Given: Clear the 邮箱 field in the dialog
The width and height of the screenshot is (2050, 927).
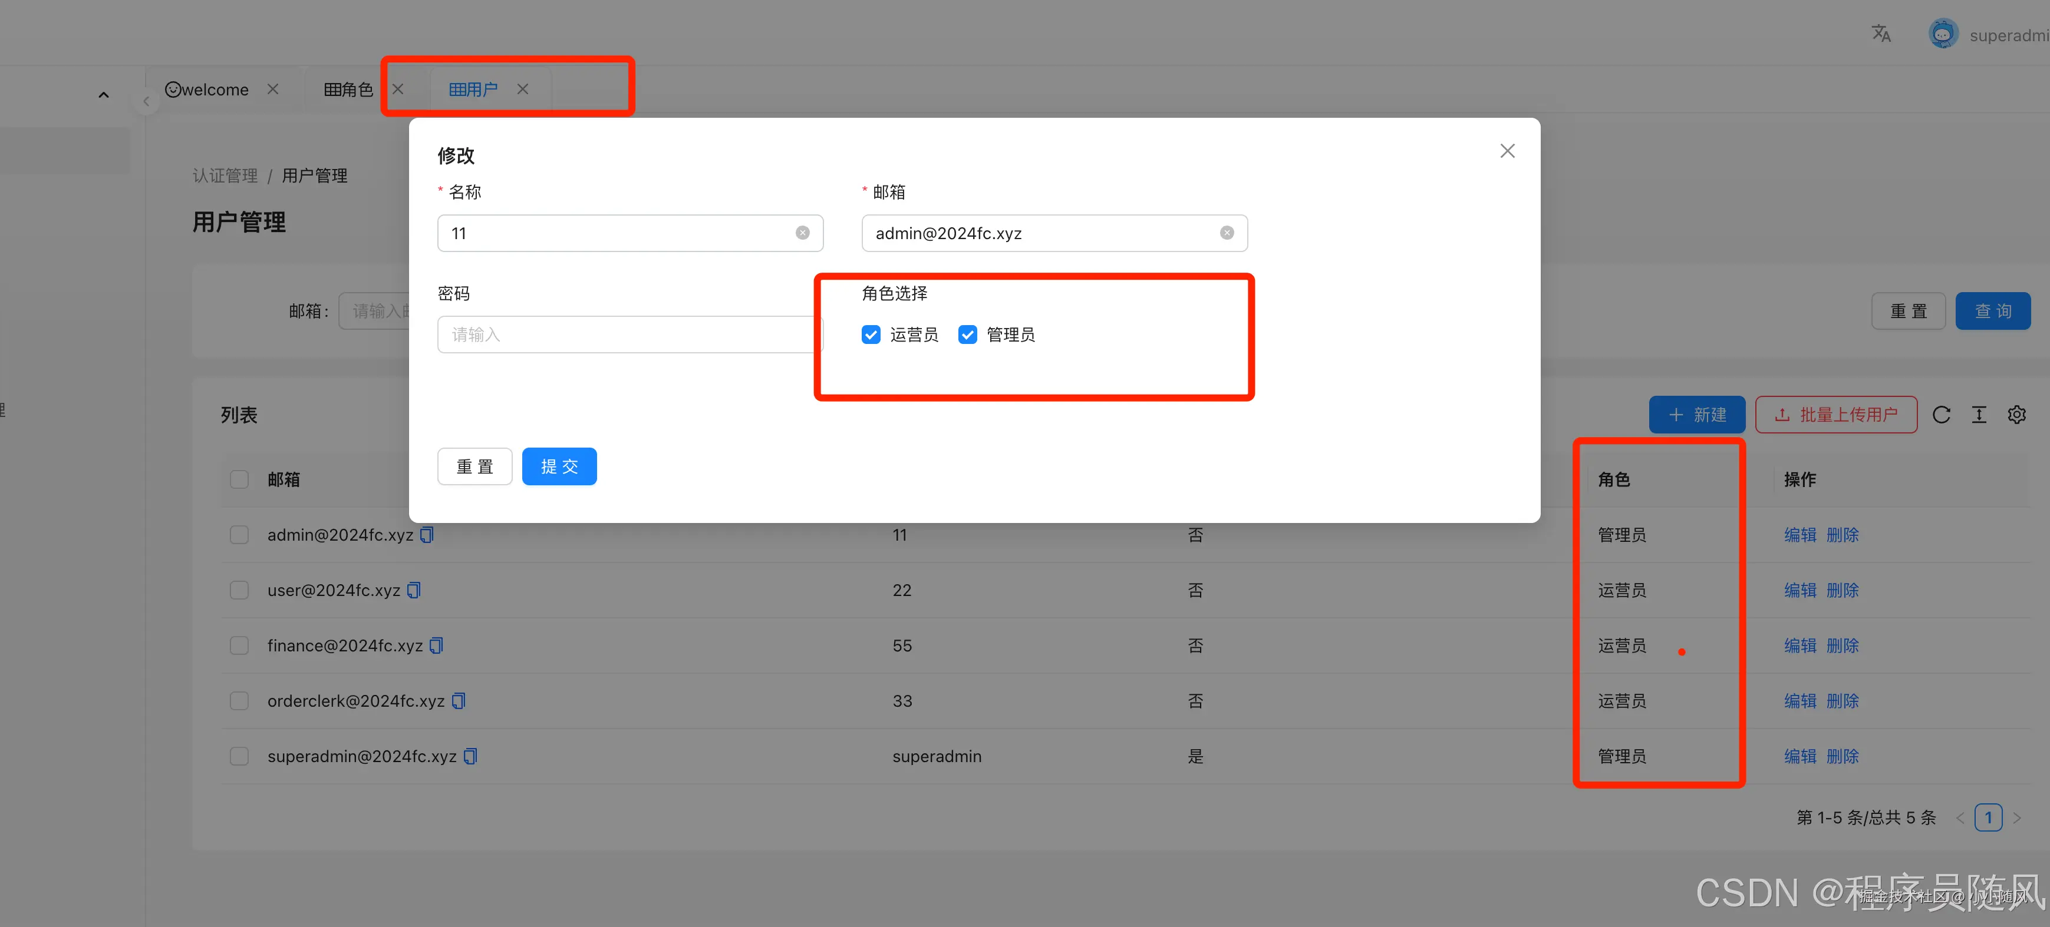Looking at the screenshot, I should tap(1227, 233).
